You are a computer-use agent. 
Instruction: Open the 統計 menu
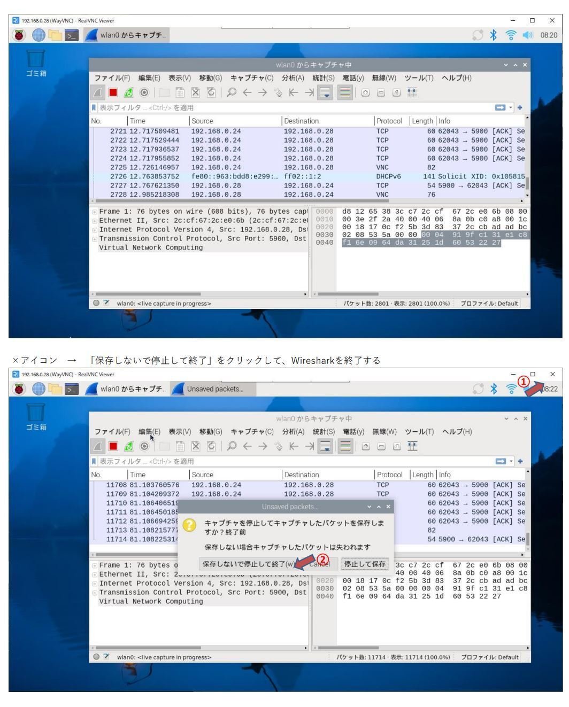click(323, 77)
